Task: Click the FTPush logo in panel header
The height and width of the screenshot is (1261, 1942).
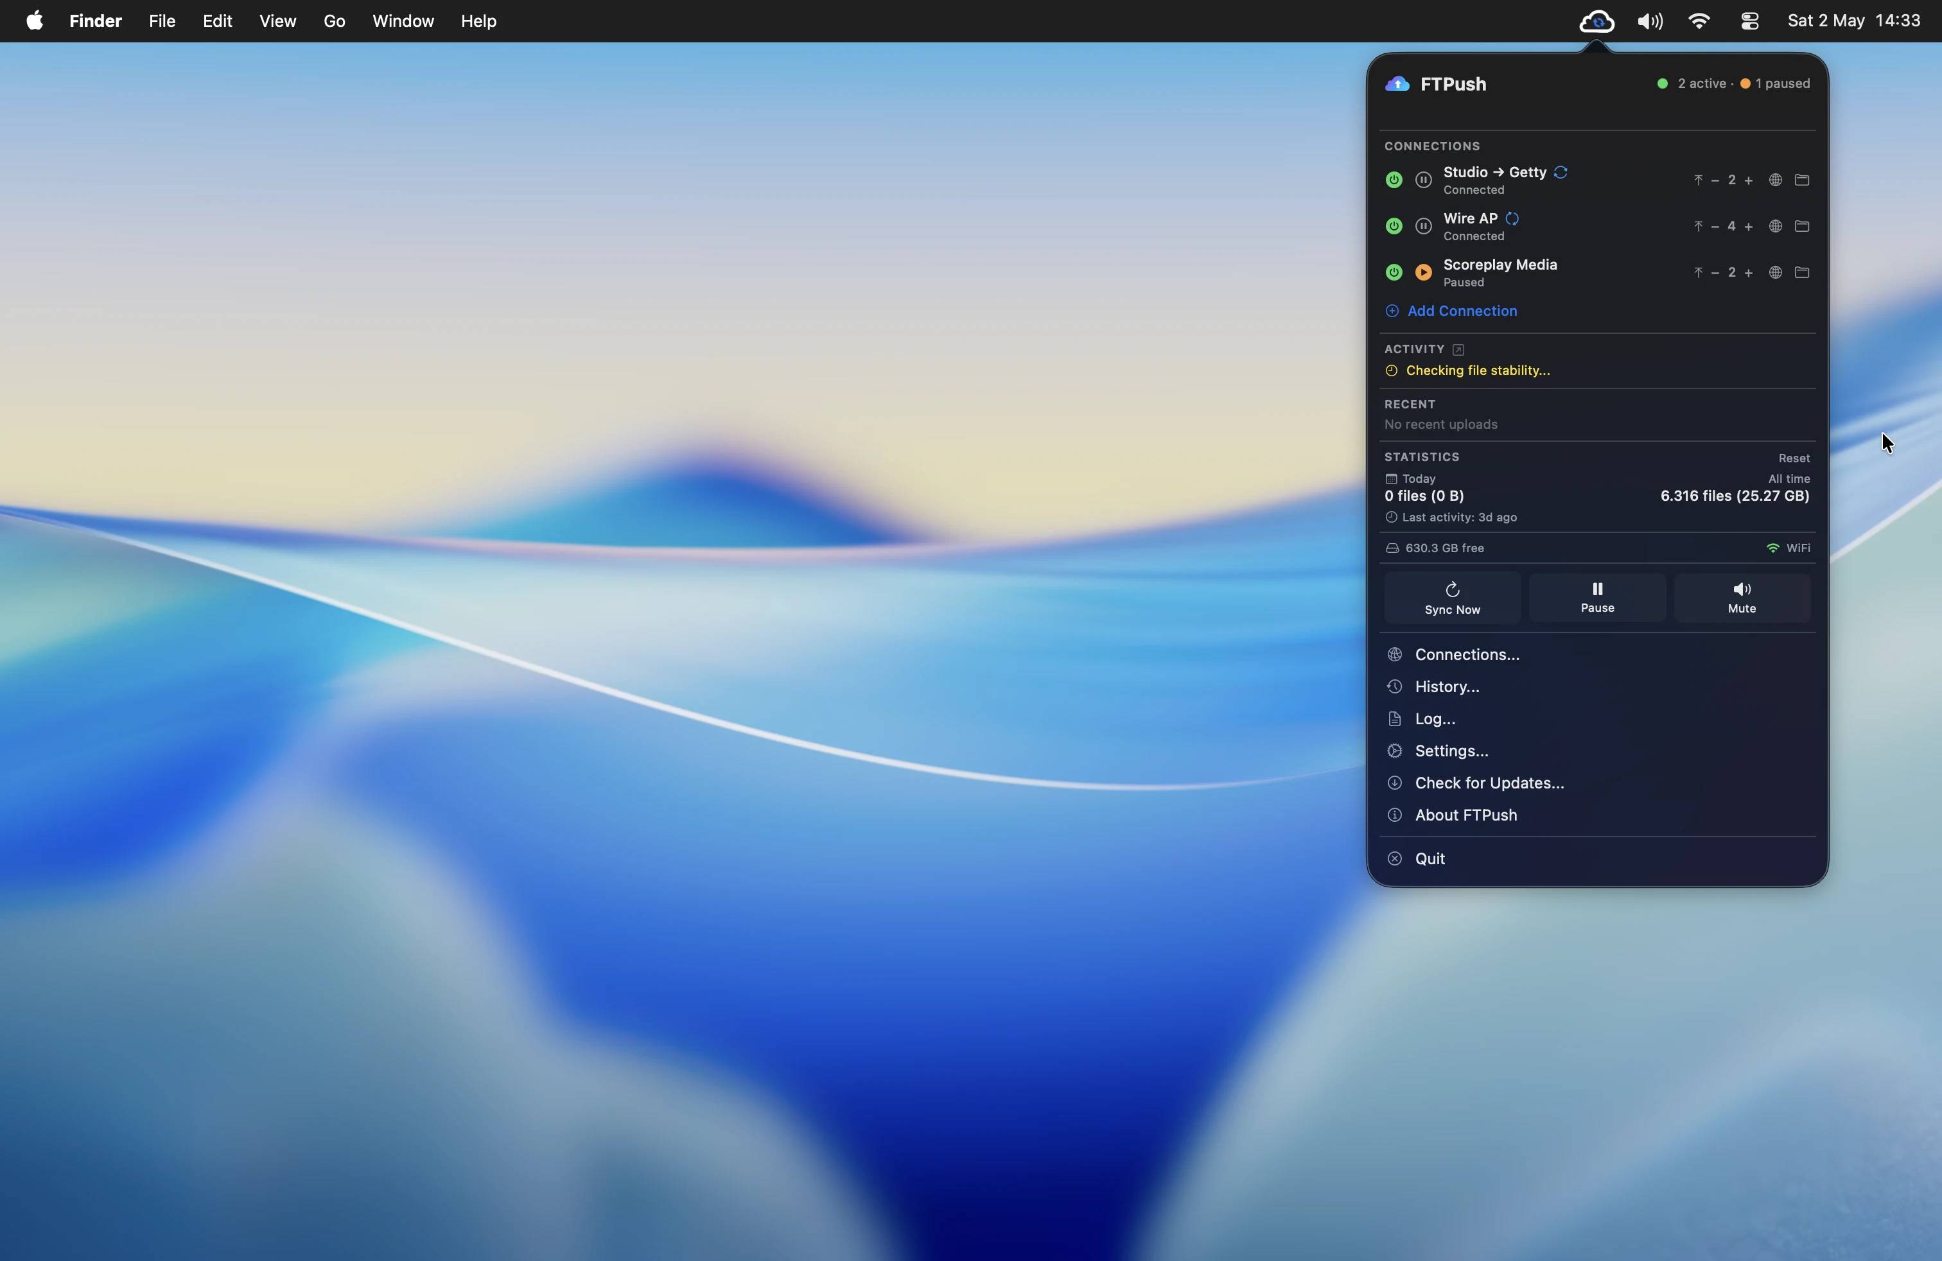Action: (1397, 84)
